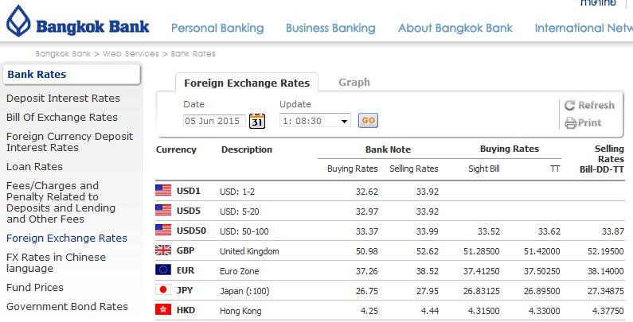633x322 pixels.
Task: Open the Business Banking menu
Action: (330, 28)
